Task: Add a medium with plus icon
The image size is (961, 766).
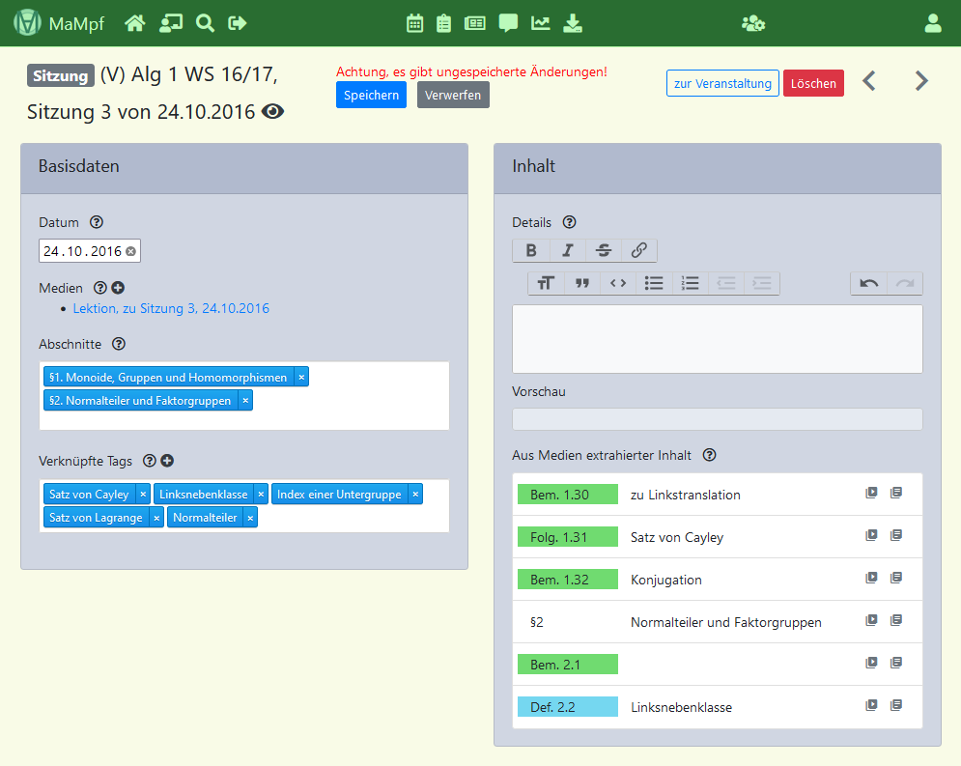Action: (x=118, y=288)
